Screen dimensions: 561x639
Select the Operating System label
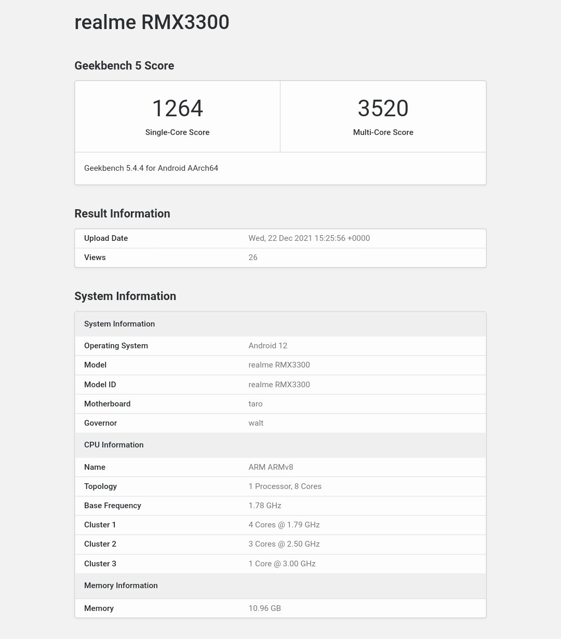[116, 346]
